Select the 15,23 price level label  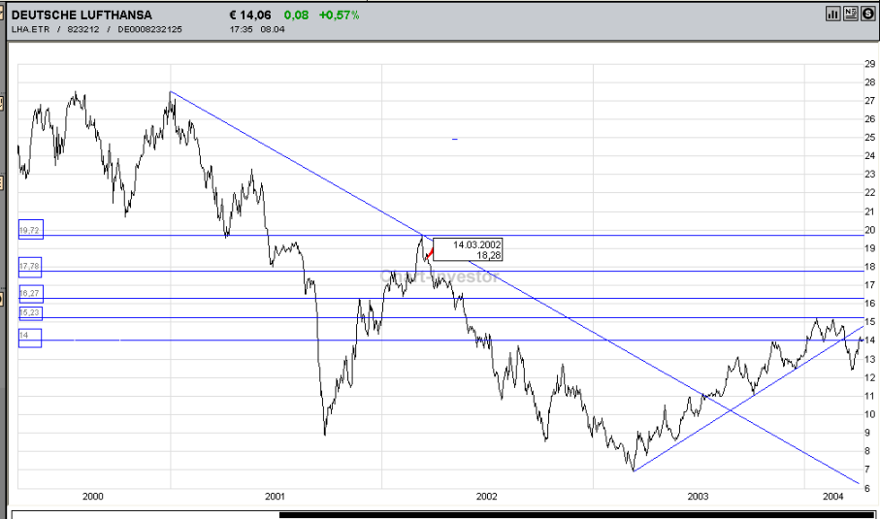(x=30, y=312)
